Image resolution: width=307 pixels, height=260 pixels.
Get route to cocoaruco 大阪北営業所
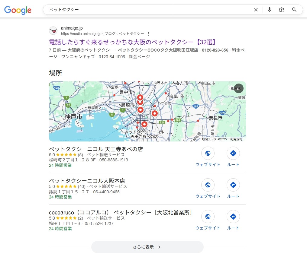(x=233, y=217)
